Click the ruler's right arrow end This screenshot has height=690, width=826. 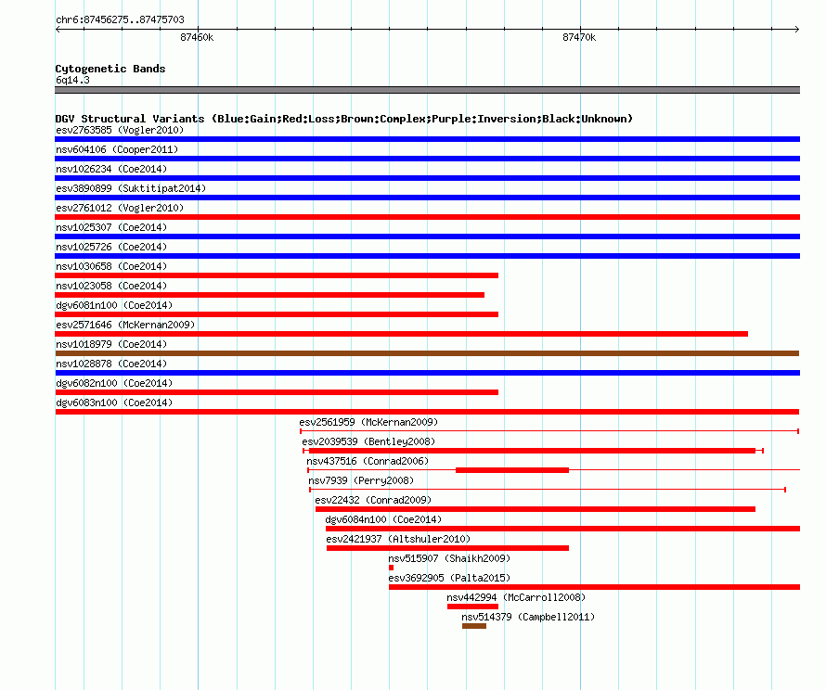797,29
